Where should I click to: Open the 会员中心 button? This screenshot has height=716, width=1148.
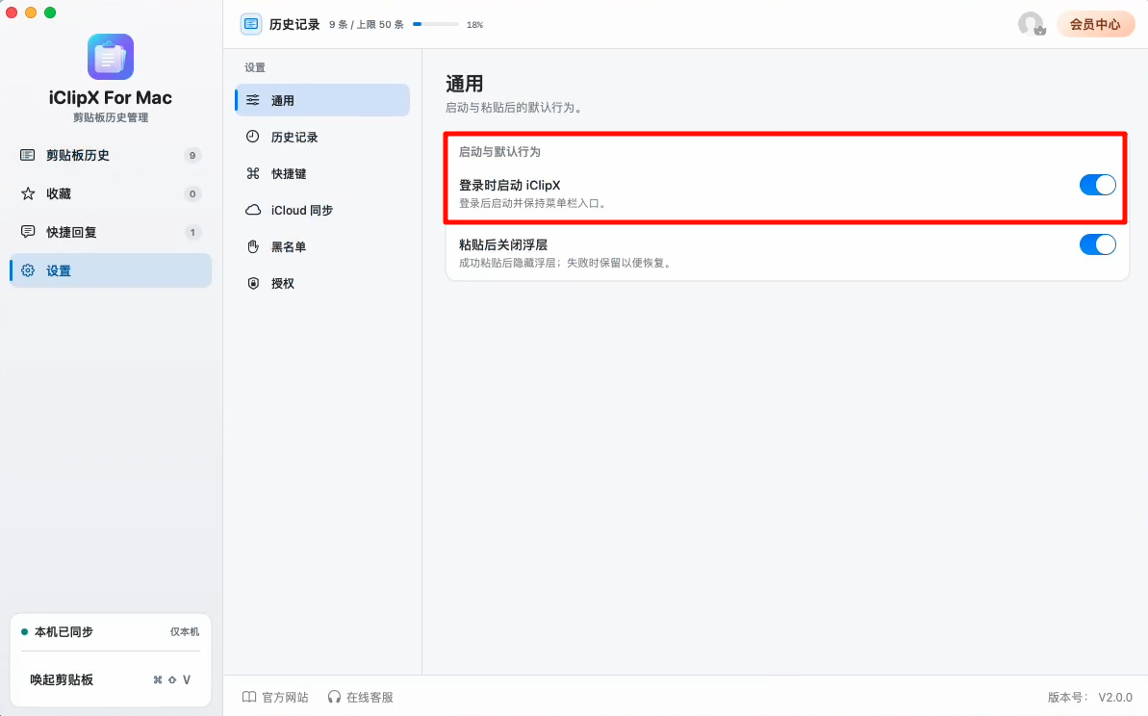coord(1095,24)
